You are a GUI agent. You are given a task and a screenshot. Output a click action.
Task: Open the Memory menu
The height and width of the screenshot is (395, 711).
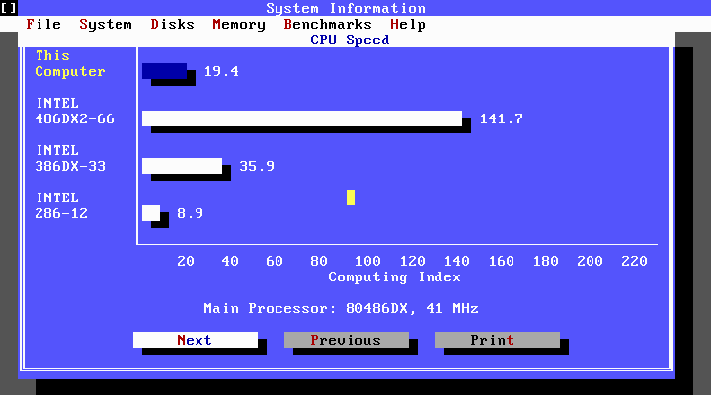[x=239, y=24]
